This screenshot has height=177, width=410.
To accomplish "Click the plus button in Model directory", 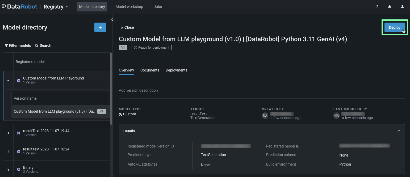I will coord(100,27).
